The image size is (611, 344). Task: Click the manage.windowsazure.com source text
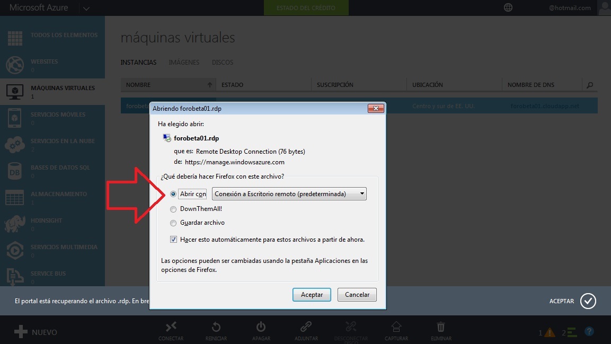(235, 162)
